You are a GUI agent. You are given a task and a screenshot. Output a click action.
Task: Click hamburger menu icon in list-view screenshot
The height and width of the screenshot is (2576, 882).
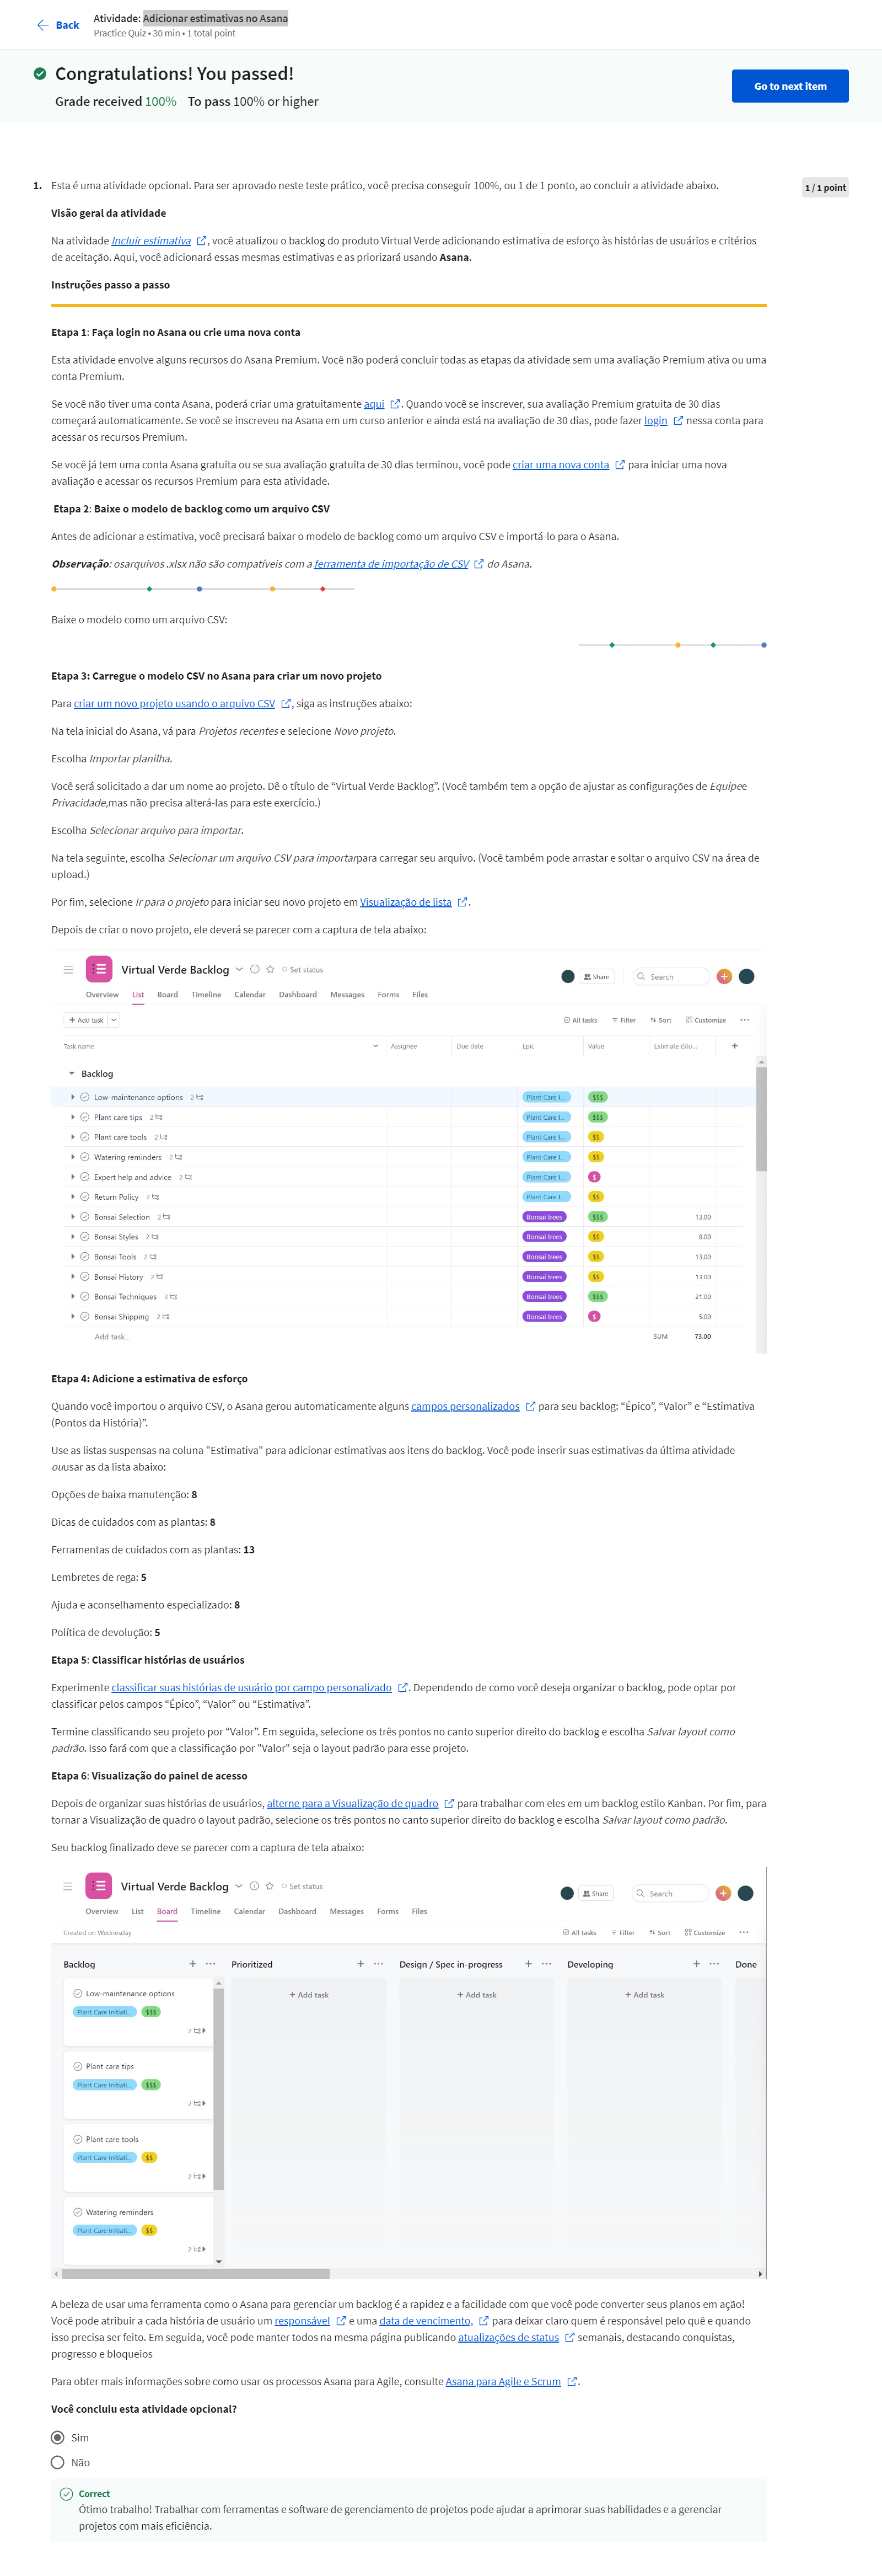point(68,969)
